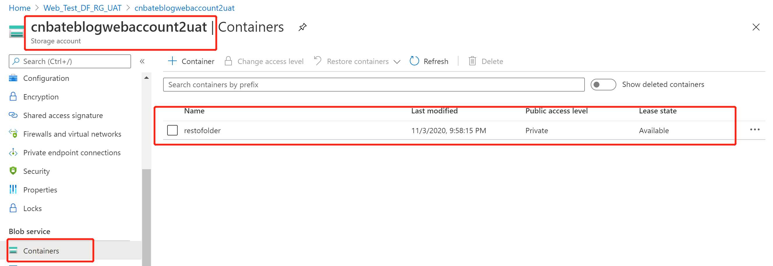Toggle Show deleted containers switch
This screenshot has height=266, width=773.
tap(603, 85)
